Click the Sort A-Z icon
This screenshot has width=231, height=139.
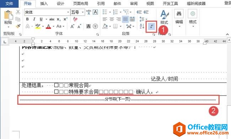pyautogui.click(x=142, y=27)
